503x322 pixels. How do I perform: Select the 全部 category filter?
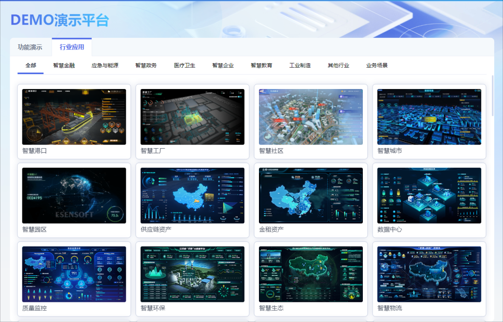(x=31, y=65)
